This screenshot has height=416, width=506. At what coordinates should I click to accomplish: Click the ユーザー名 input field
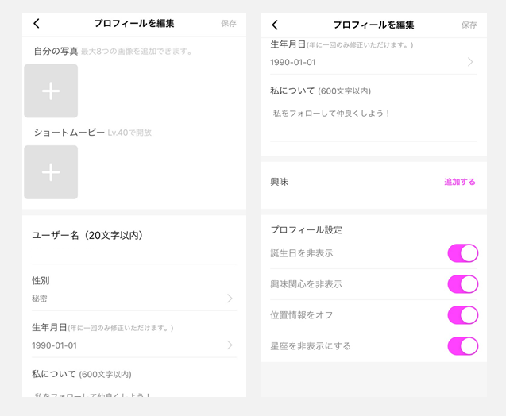(133, 253)
